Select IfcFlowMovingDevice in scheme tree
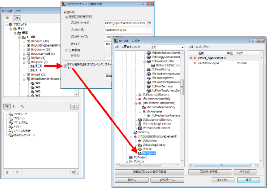This screenshot has height=188, width=269. [x=165, y=74]
